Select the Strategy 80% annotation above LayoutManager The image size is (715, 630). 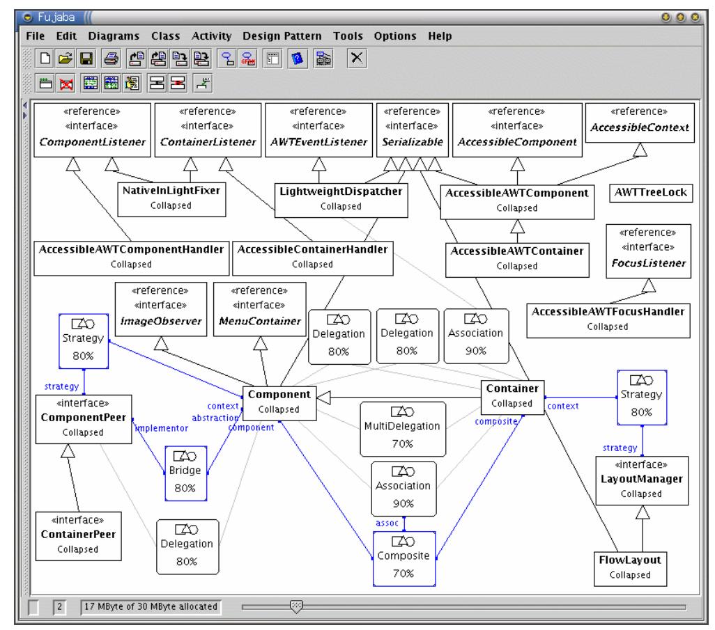click(642, 397)
